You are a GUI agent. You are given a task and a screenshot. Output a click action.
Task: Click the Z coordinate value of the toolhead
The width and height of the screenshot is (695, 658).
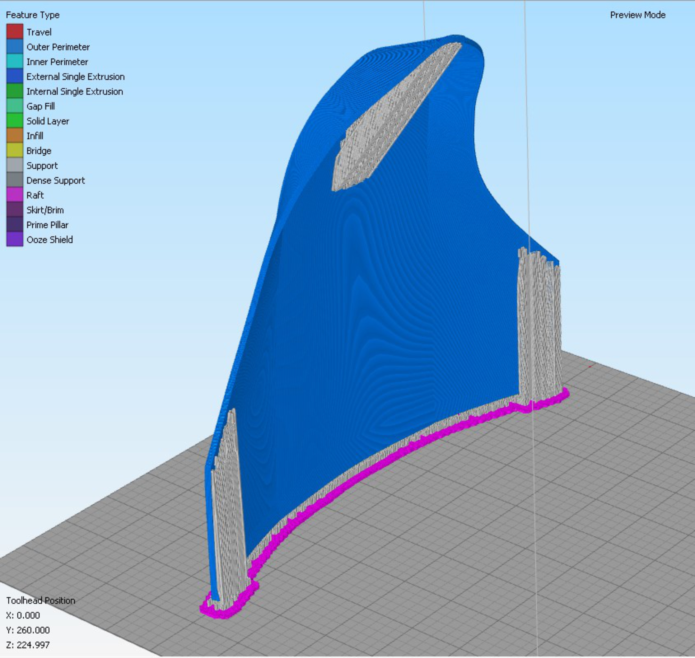(x=28, y=646)
